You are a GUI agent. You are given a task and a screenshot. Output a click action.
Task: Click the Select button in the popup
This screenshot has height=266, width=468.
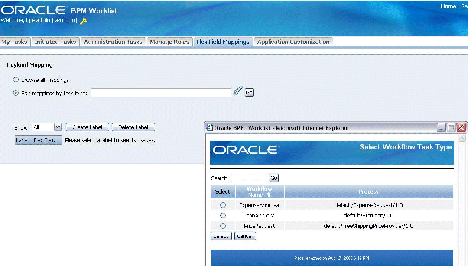pyautogui.click(x=221, y=236)
